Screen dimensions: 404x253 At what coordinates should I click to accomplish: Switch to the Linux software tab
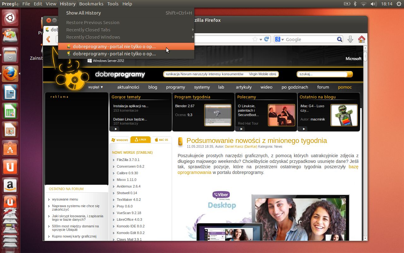coord(140,139)
